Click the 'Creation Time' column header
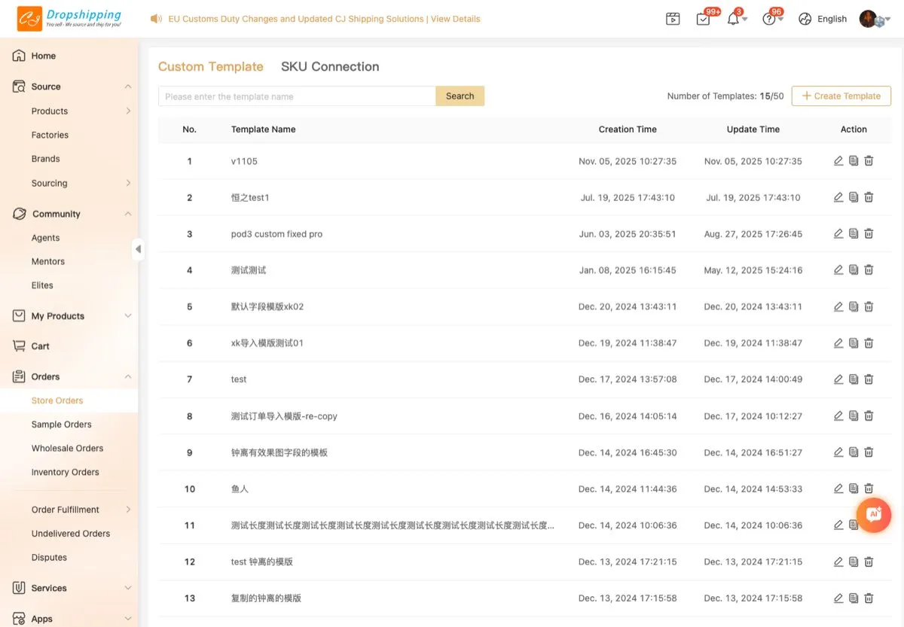This screenshot has height=627, width=904. tap(628, 129)
